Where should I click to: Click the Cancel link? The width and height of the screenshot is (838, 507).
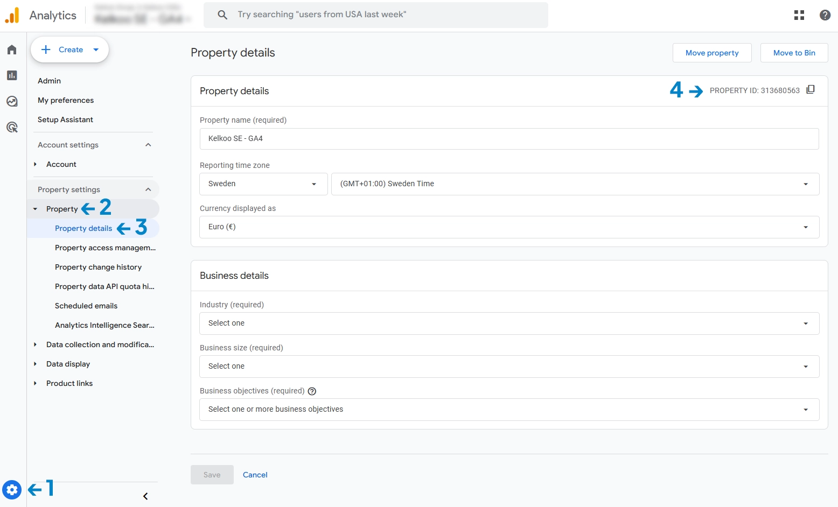(x=255, y=475)
